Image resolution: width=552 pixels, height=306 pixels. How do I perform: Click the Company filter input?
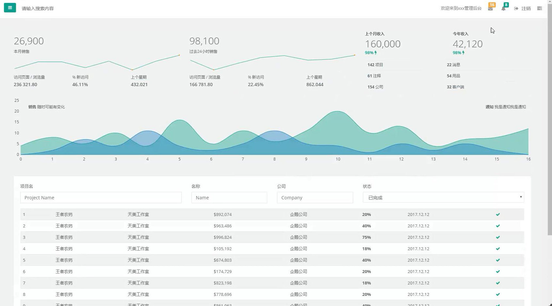[x=315, y=198]
